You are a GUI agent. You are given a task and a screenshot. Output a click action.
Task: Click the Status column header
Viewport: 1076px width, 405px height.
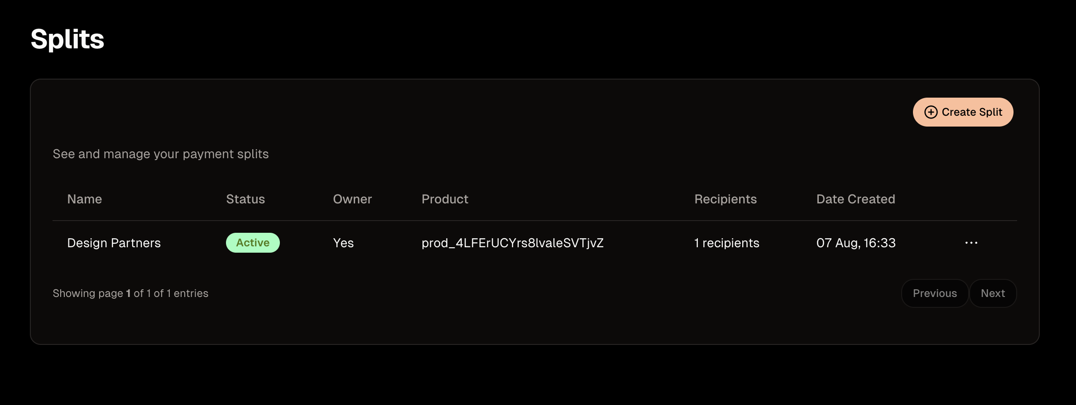coord(245,199)
